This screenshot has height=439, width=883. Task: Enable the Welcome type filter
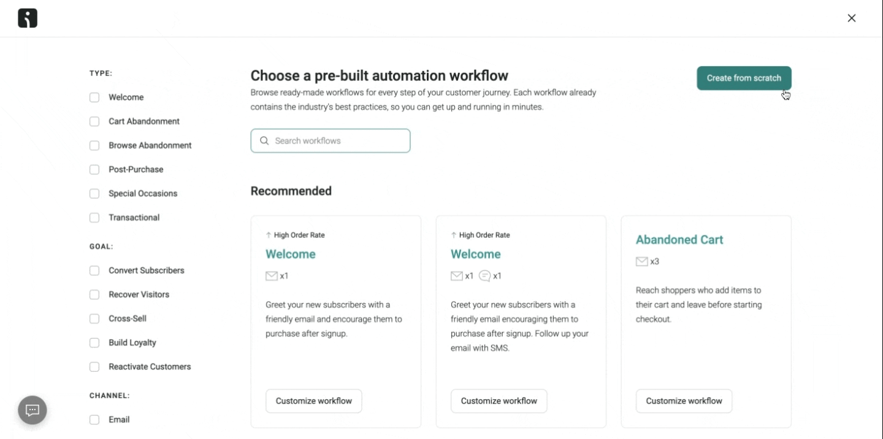[94, 97]
